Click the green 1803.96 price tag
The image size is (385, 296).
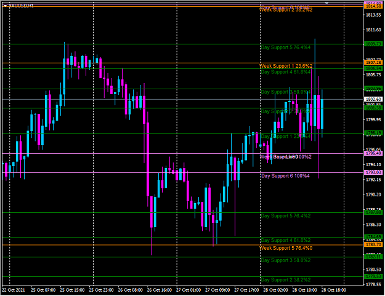373,89
